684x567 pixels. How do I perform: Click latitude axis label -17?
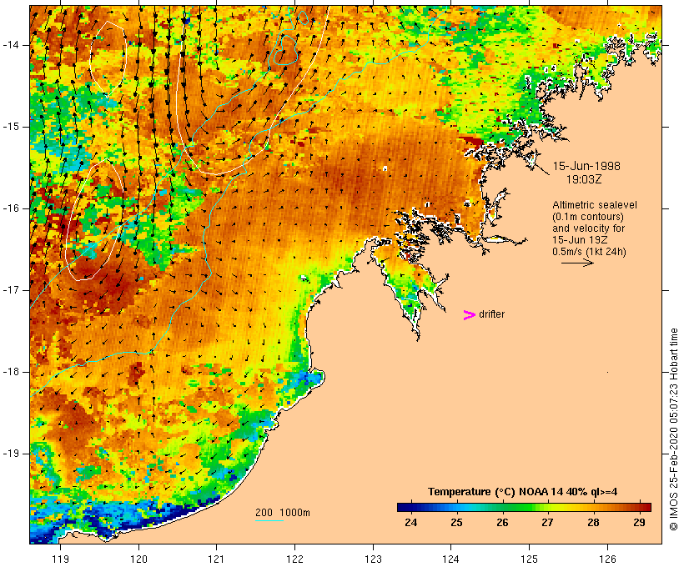pos(11,290)
